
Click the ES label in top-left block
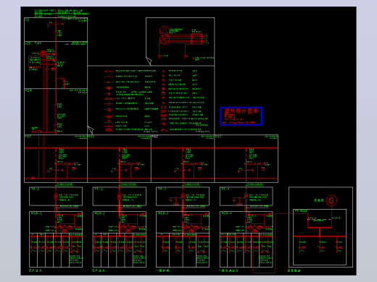pos(27,20)
